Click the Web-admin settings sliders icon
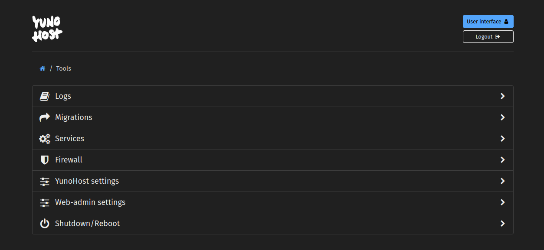 (45, 202)
